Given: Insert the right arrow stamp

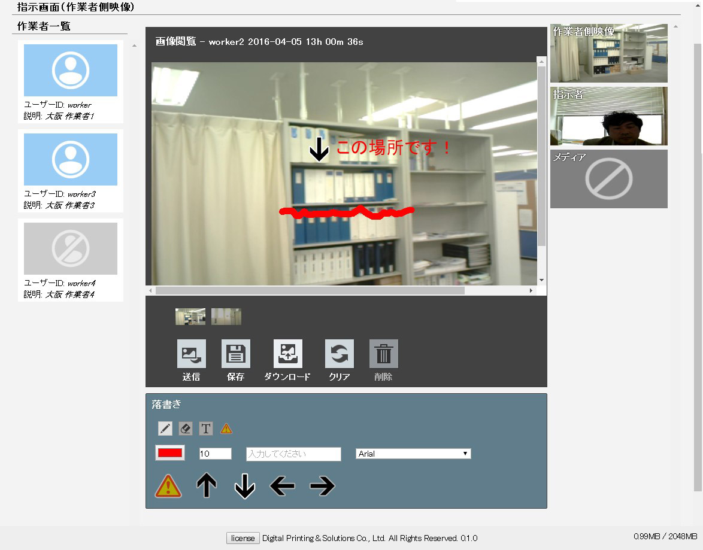Looking at the screenshot, I should [322, 487].
